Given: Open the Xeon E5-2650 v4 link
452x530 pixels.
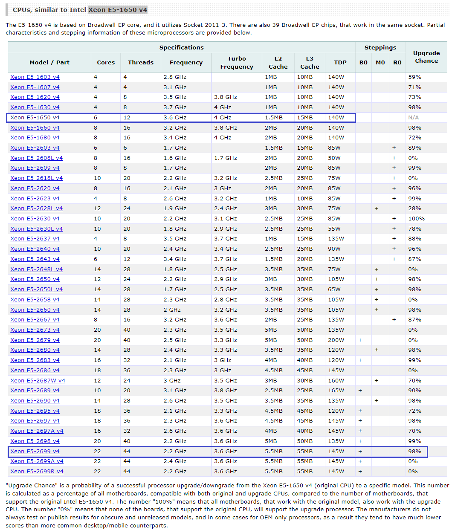Looking at the screenshot, I should pos(35,279).
